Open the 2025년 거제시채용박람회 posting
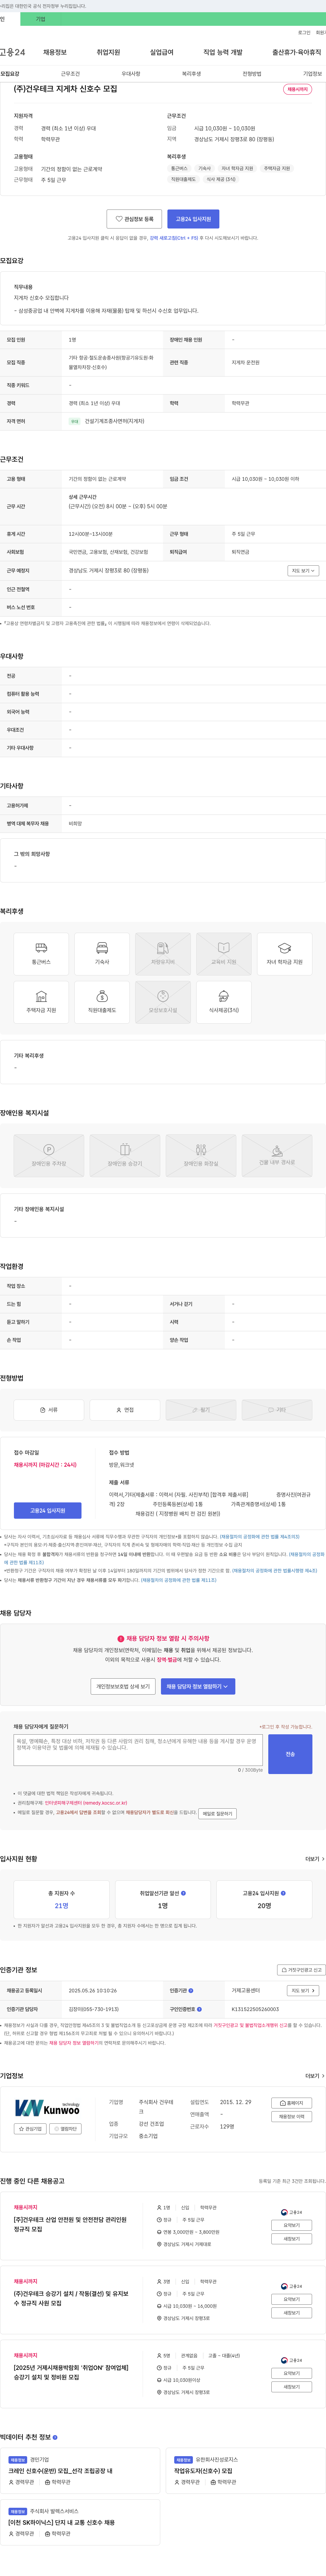 click(71, 2373)
